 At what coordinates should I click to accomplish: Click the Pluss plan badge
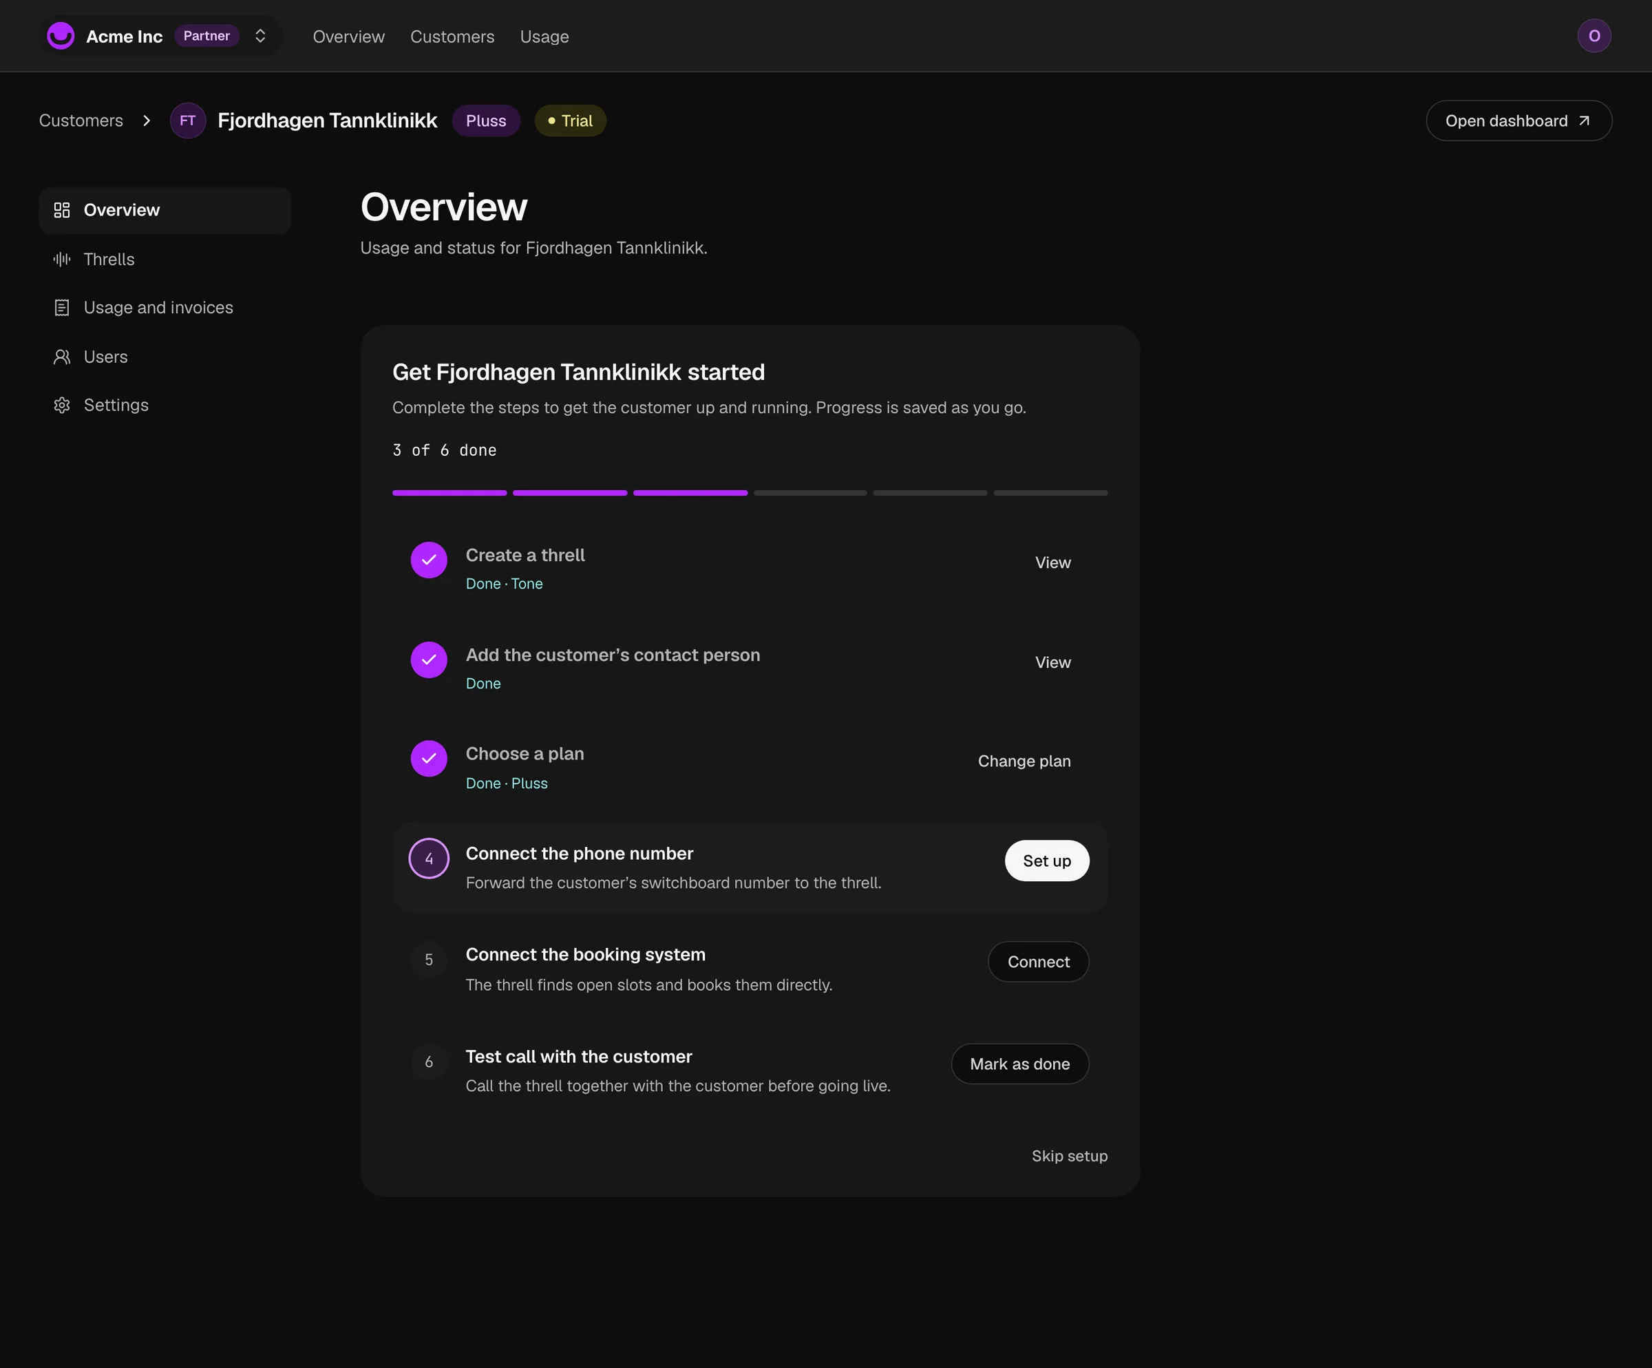click(486, 120)
